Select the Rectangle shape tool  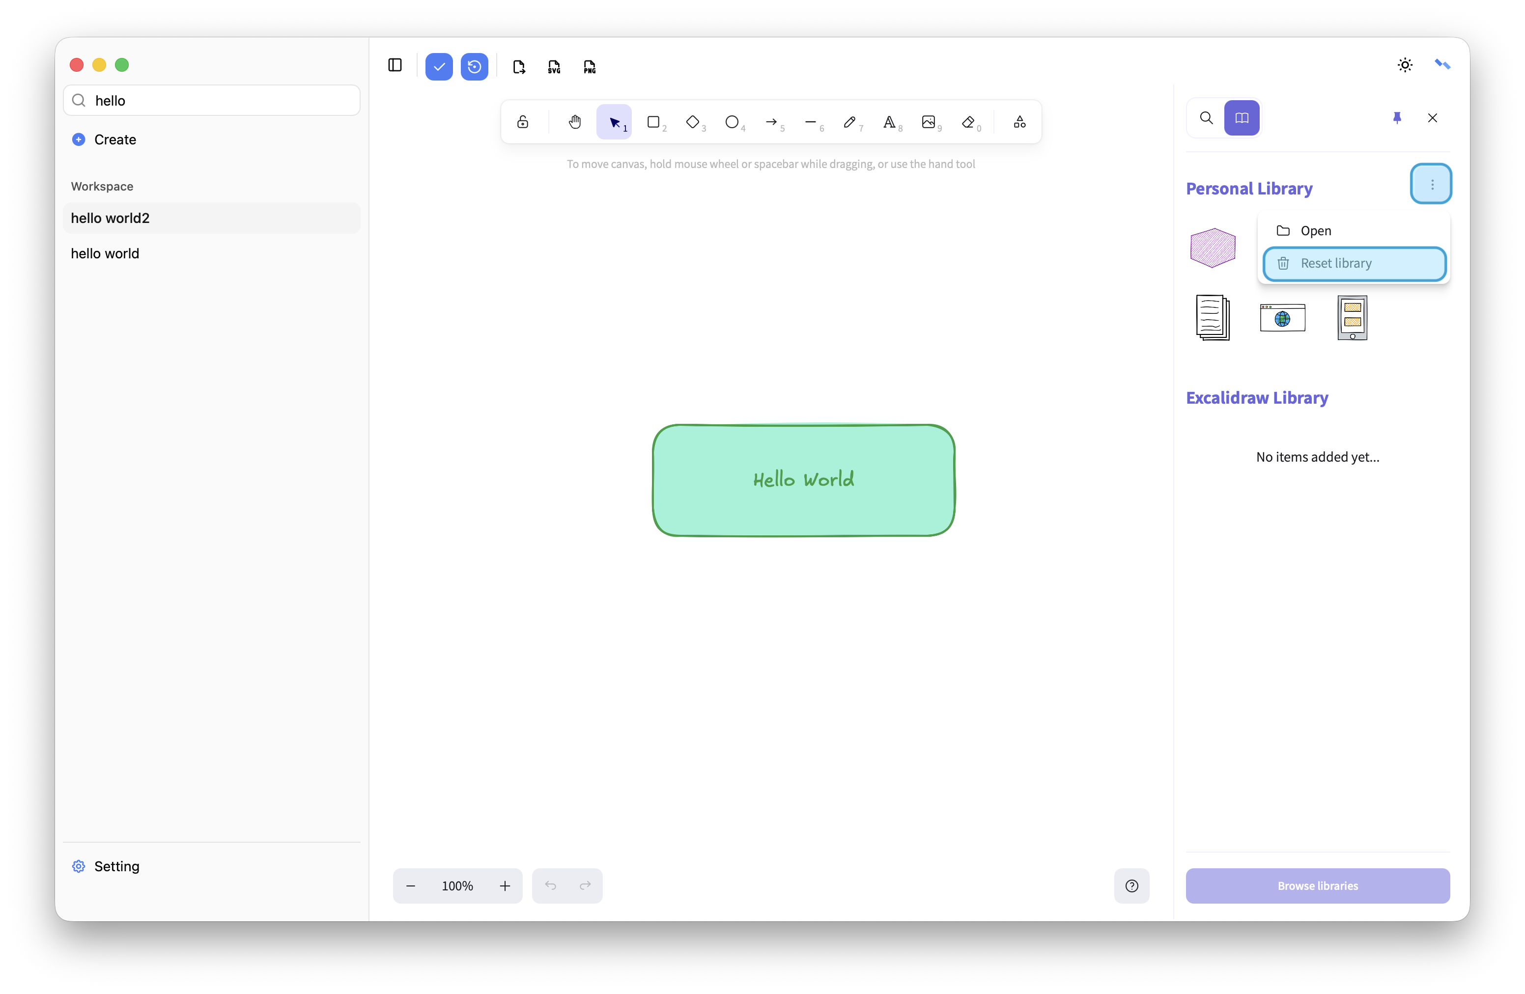tap(653, 122)
